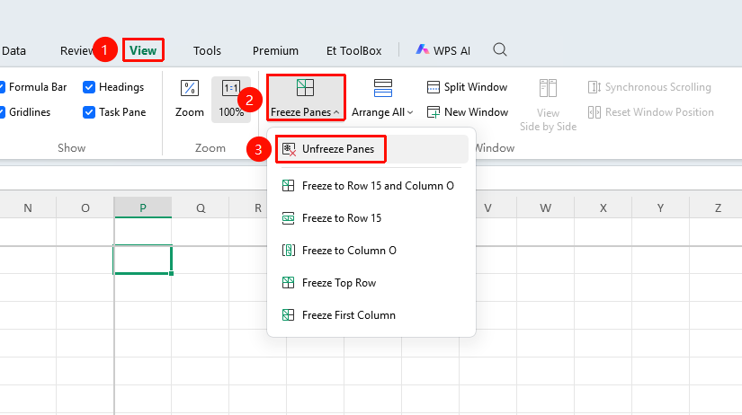This screenshot has height=415, width=742.
Task: Switch to the Tools tab
Action: pos(207,50)
